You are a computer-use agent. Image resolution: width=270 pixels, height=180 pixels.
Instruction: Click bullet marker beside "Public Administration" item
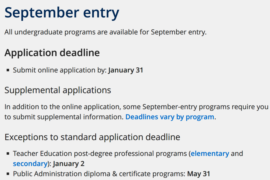tap(8, 174)
